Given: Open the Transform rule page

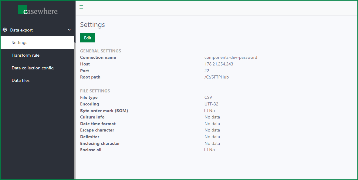Looking at the screenshot, I should coord(25,55).
